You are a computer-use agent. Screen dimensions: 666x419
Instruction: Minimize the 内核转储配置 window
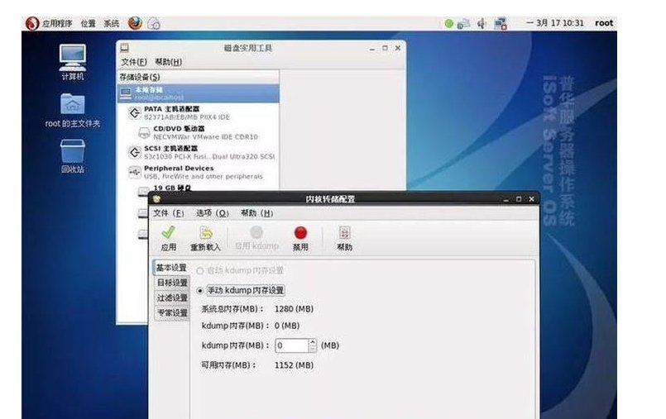(x=505, y=199)
